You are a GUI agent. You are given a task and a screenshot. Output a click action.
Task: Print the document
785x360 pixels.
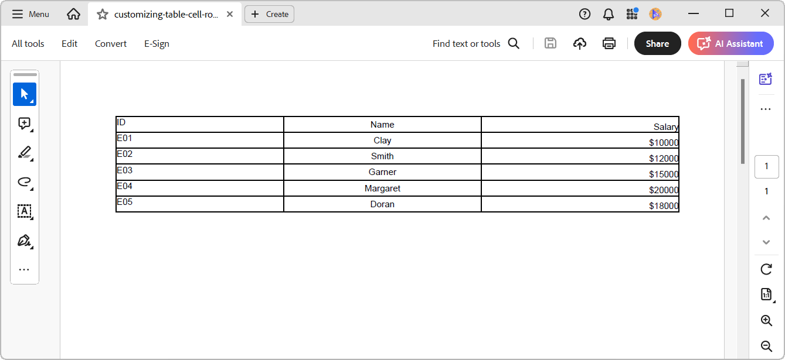[x=609, y=43]
